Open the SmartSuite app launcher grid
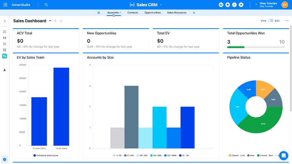Screen dimensions: 292x164 click(5, 5)
